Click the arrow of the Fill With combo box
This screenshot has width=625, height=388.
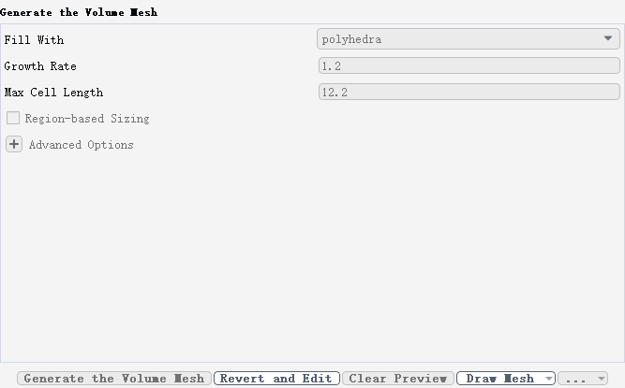tap(607, 38)
